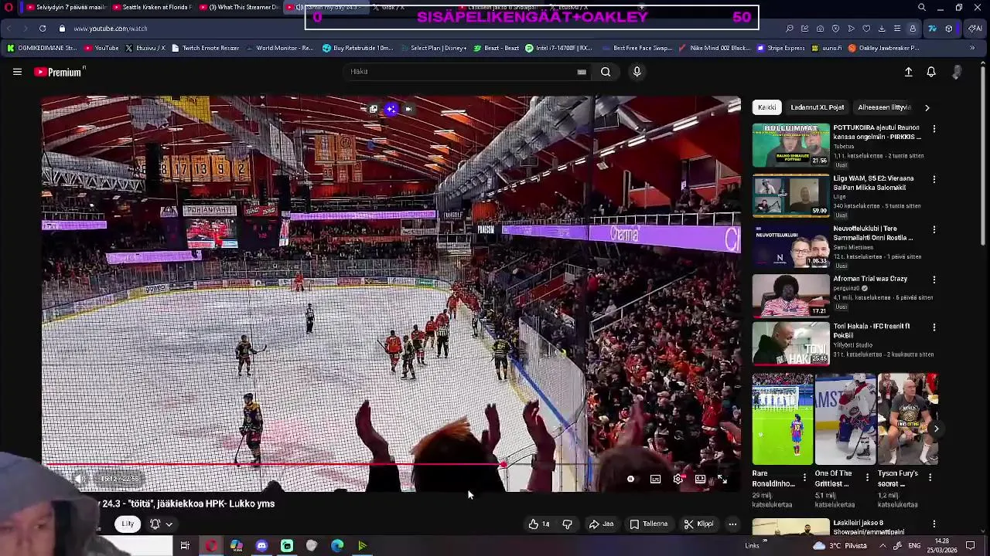
Task: Open Stripe Express bookmark
Action: coord(780,48)
